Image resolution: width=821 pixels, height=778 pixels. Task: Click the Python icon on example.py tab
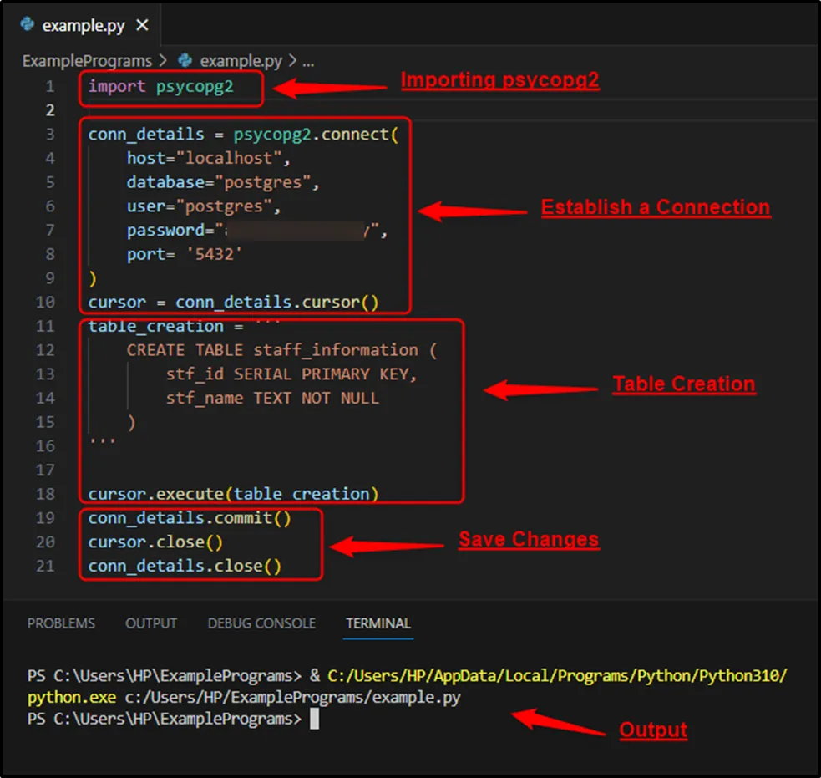click(27, 25)
